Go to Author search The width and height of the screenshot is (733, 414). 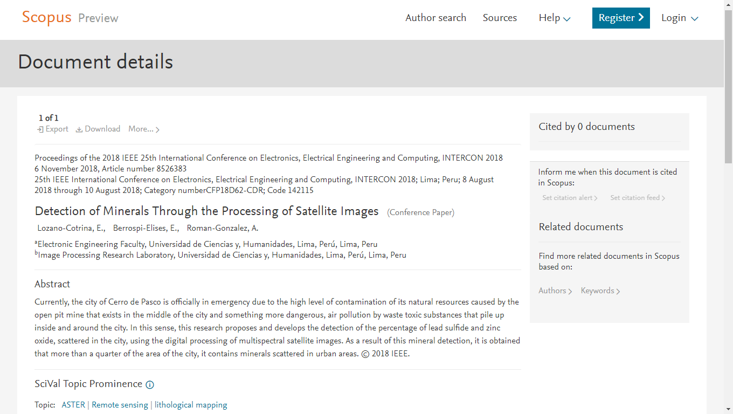click(435, 18)
